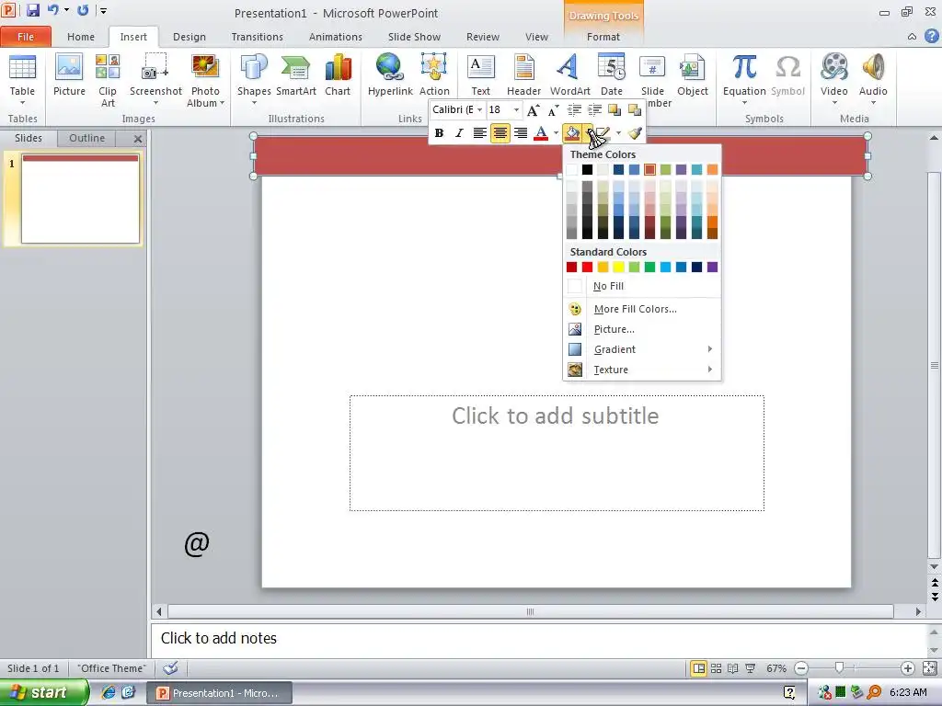Open the Drawing Tools Format tab
942x706 pixels.
pos(603,37)
